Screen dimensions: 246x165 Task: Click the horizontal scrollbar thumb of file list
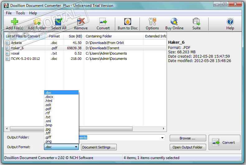pyautogui.click(x=71, y=129)
